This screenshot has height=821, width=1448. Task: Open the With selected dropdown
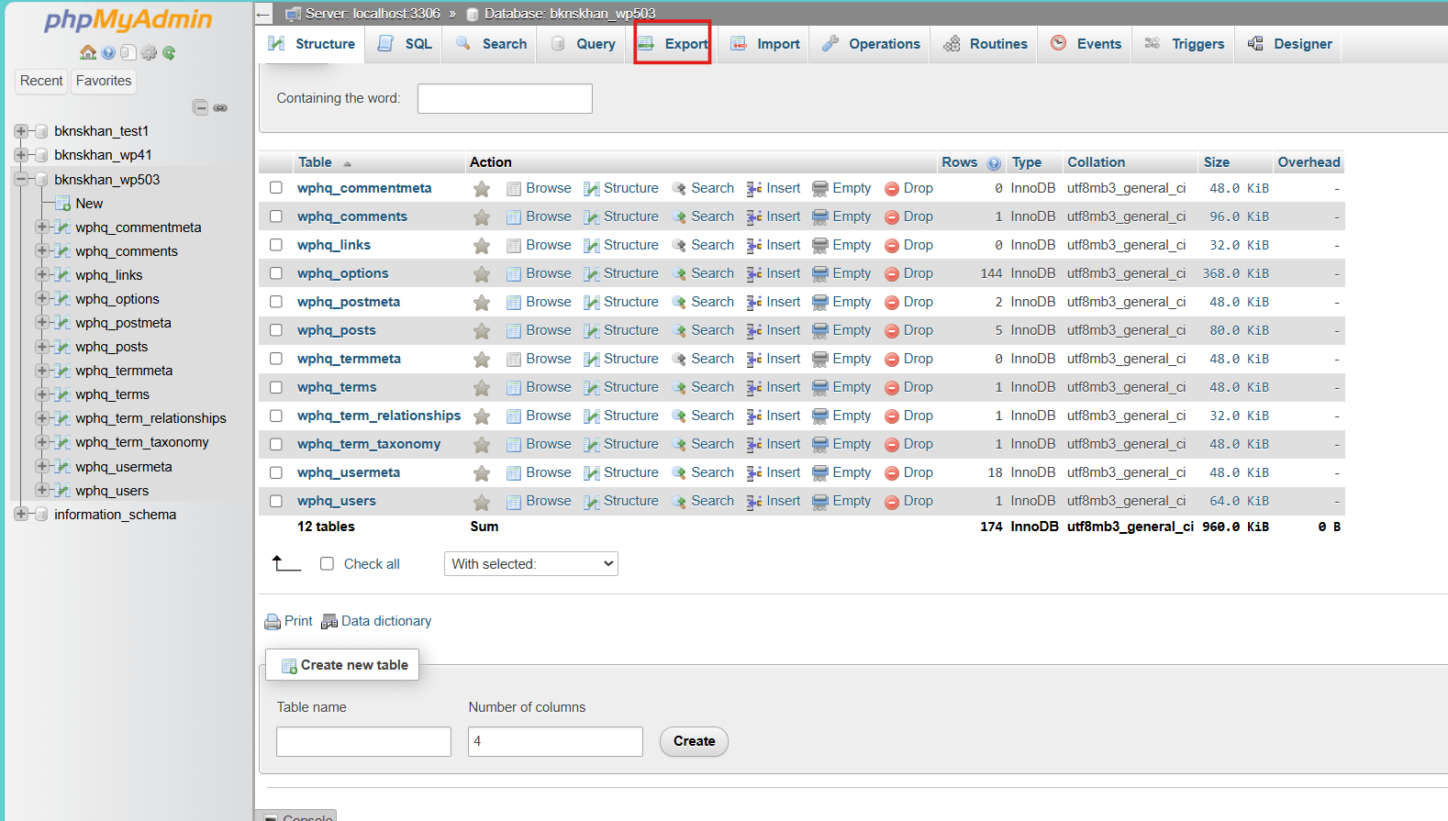pos(530,564)
